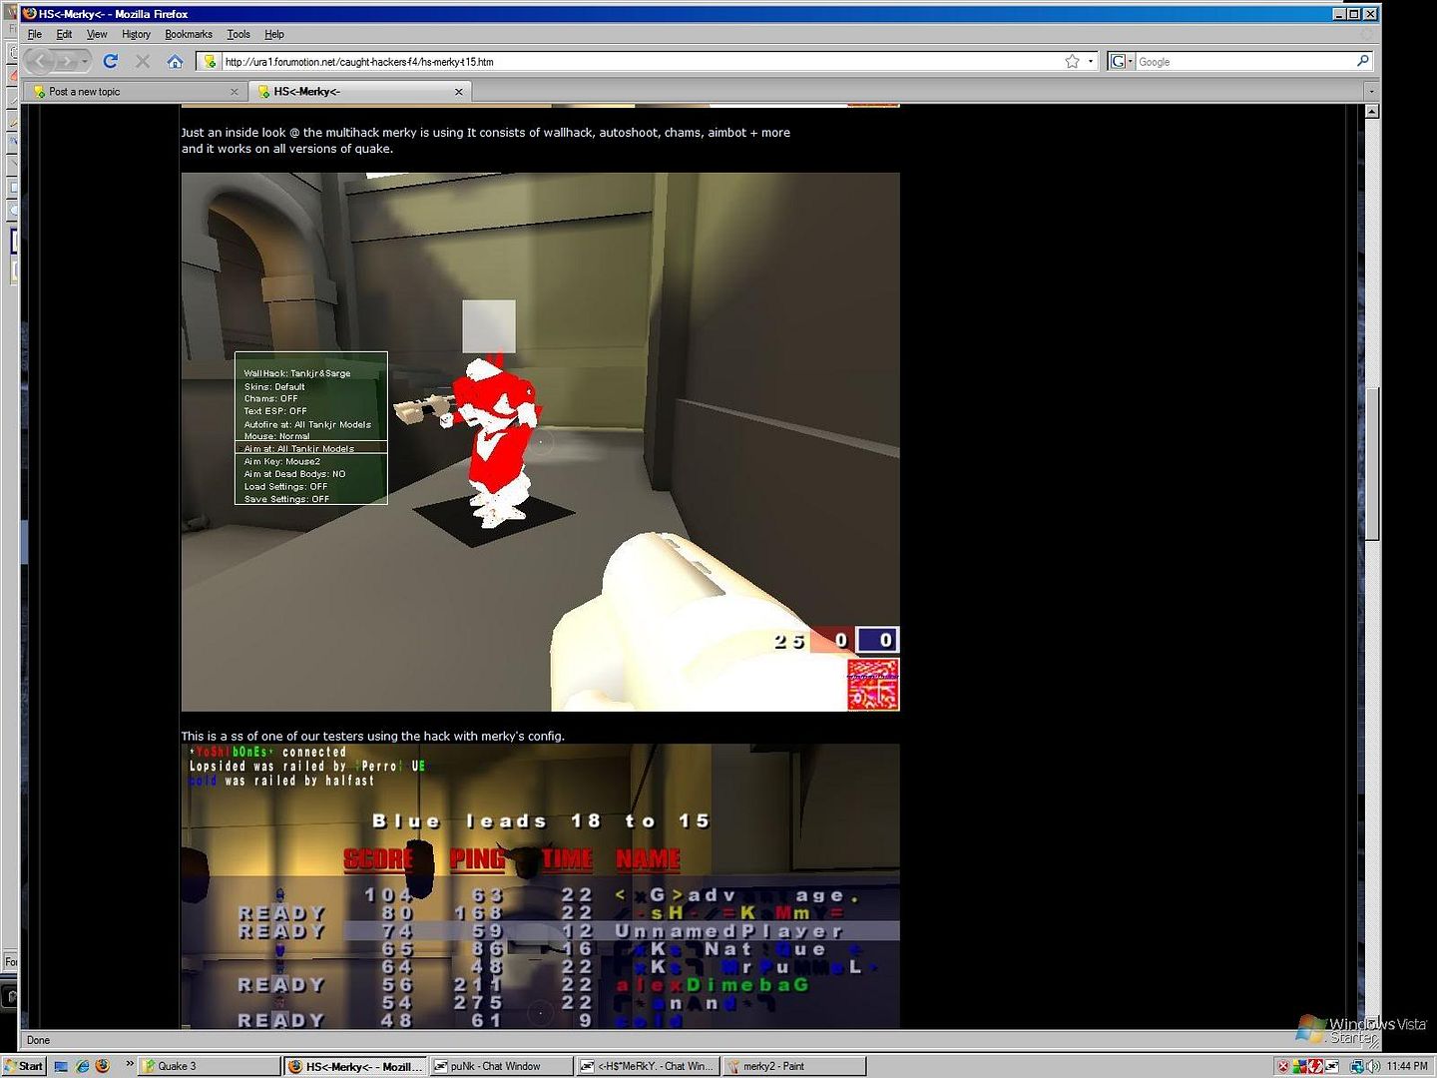This screenshot has height=1078, width=1437.
Task: Open the search engine selector dropdown
Action: [x=1123, y=62]
